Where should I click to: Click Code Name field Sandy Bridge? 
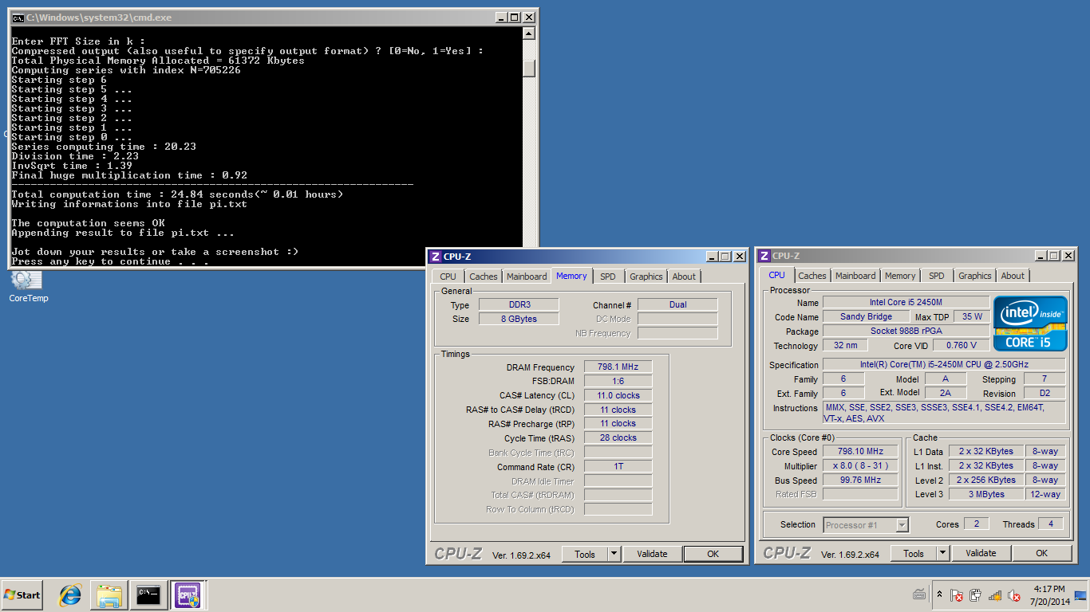(x=867, y=317)
